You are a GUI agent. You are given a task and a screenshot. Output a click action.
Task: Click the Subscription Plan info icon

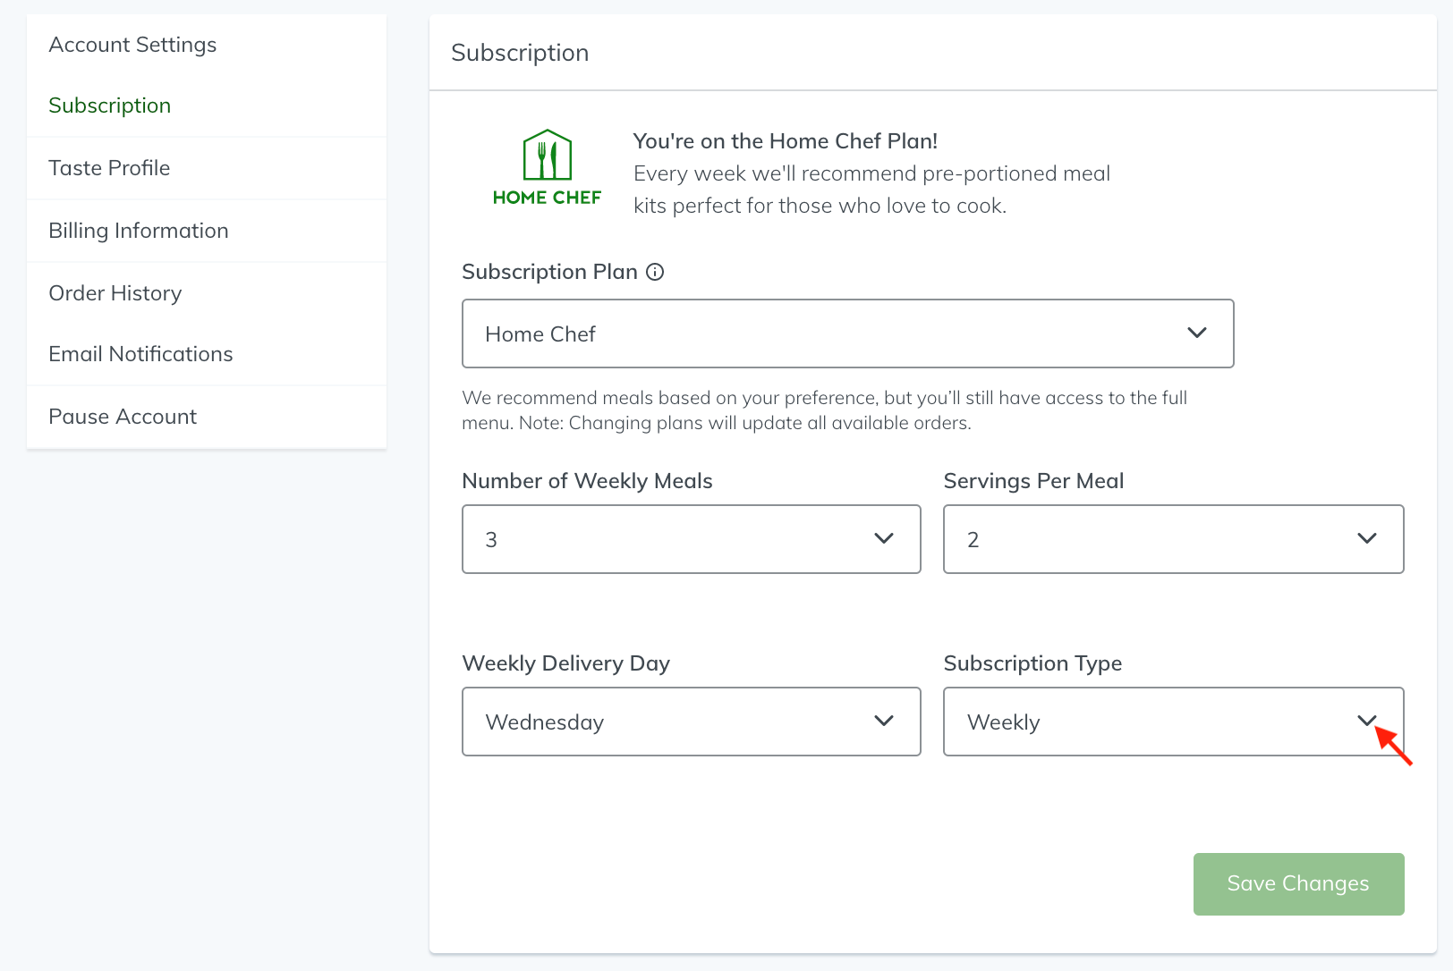pos(655,272)
